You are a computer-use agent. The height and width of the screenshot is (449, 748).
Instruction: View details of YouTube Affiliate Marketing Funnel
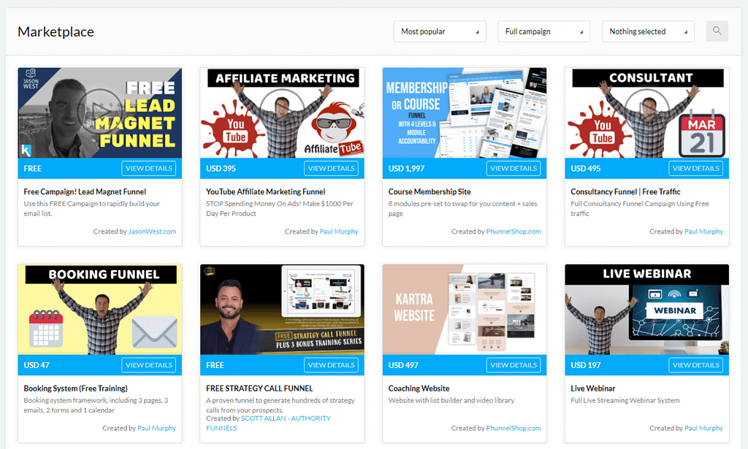tap(331, 168)
